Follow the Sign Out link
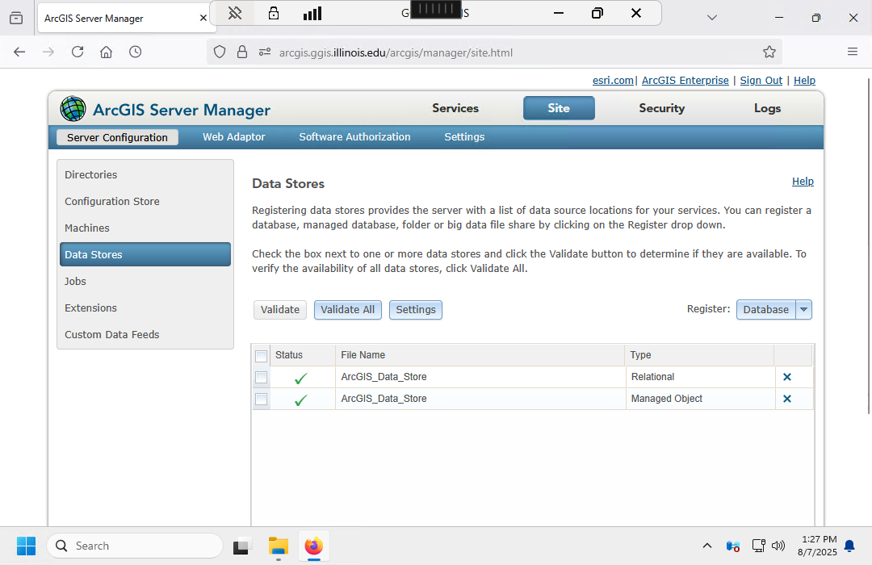Screen dimensions: 872x565 coord(761,81)
